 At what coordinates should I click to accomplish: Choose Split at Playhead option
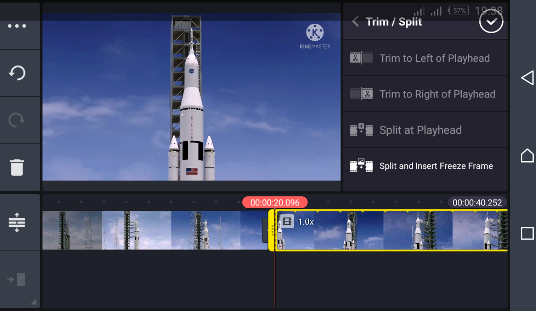(420, 130)
